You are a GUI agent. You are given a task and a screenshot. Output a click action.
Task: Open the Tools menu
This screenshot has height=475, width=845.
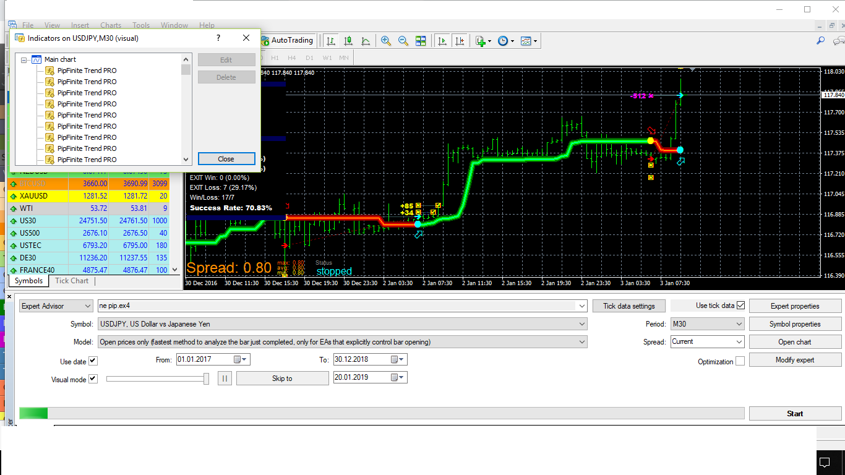(141, 25)
